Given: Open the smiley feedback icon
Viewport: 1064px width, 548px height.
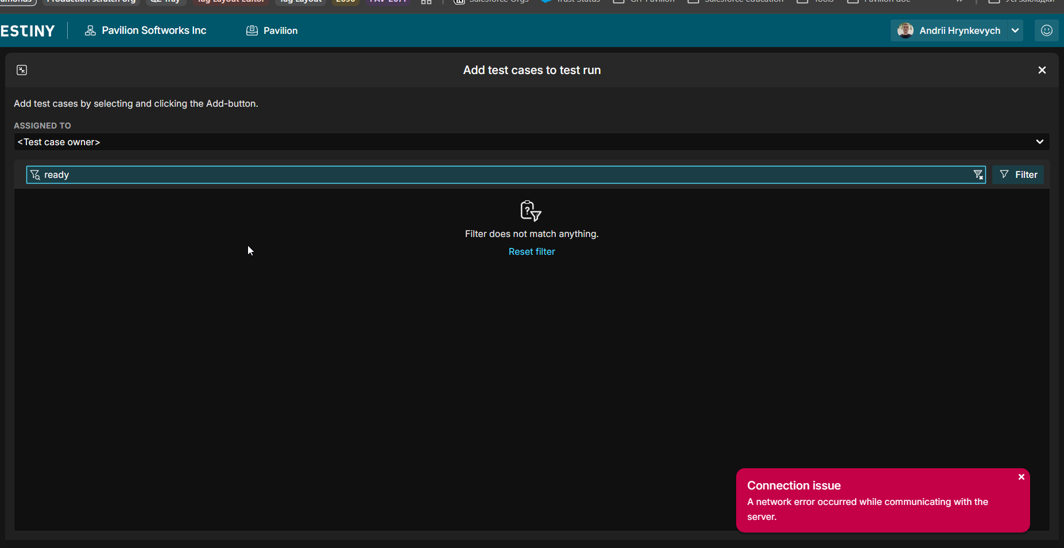Looking at the screenshot, I should point(1046,30).
